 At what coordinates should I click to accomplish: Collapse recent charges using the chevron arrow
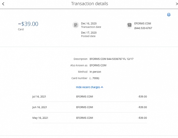point(102,87)
